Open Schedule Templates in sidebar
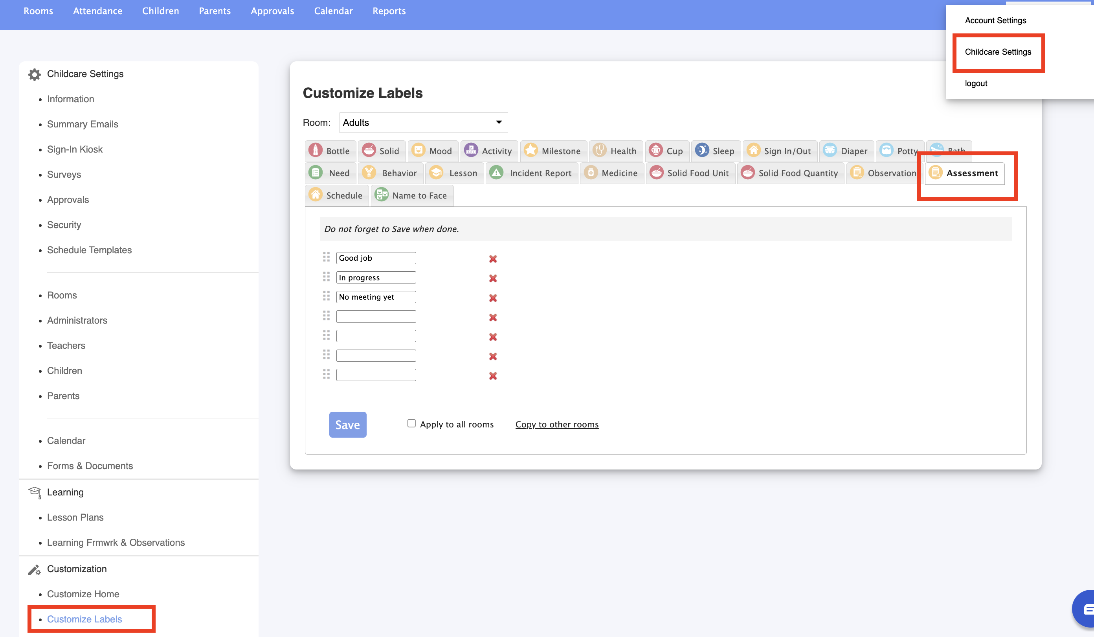This screenshot has height=637, width=1094. (89, 250)
